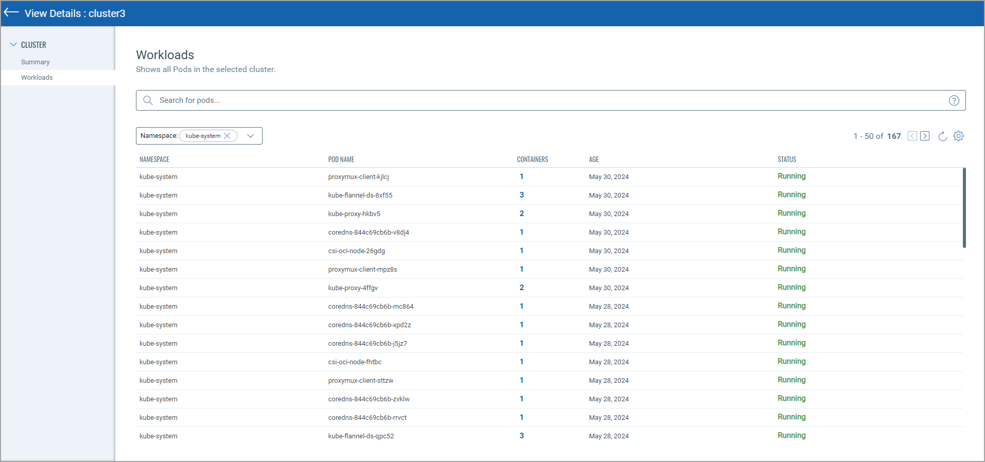Remove the kube-system namespace filter chip

[x=227, y=136]
